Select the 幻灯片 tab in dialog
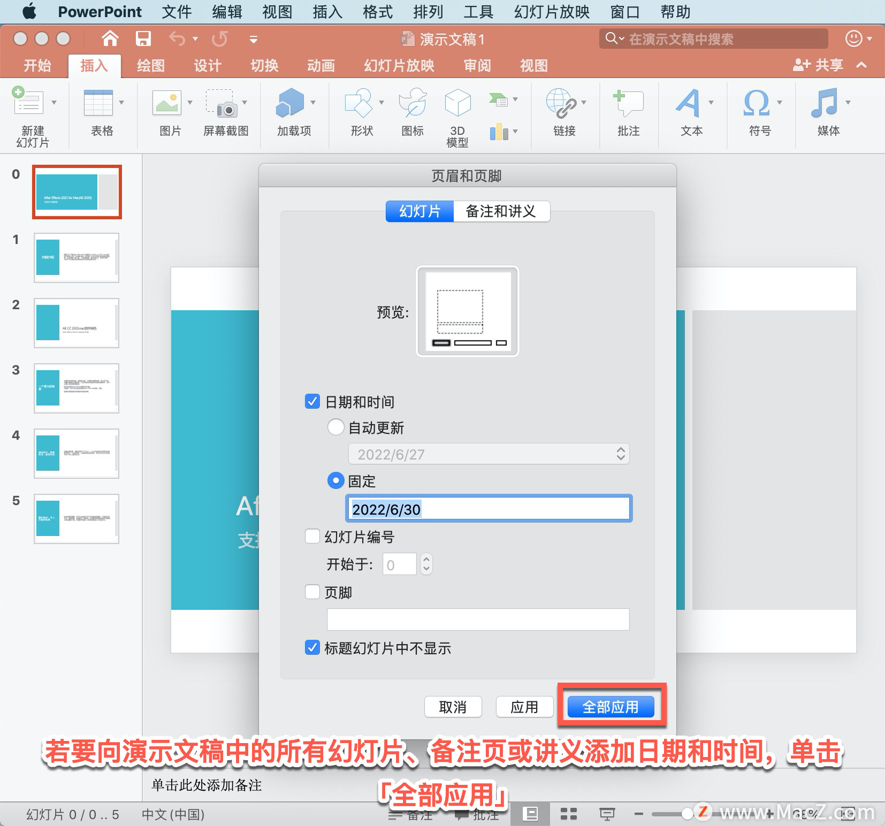The height and width of the screenshot is (826, 885). pyautogui.click(x=420, y=211)
